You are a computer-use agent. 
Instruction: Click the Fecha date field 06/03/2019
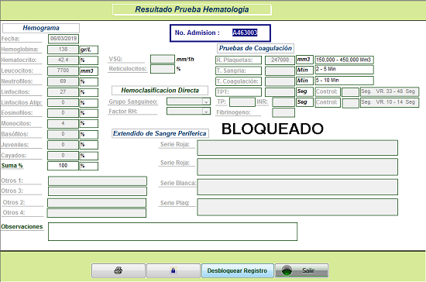coord(64,39)
